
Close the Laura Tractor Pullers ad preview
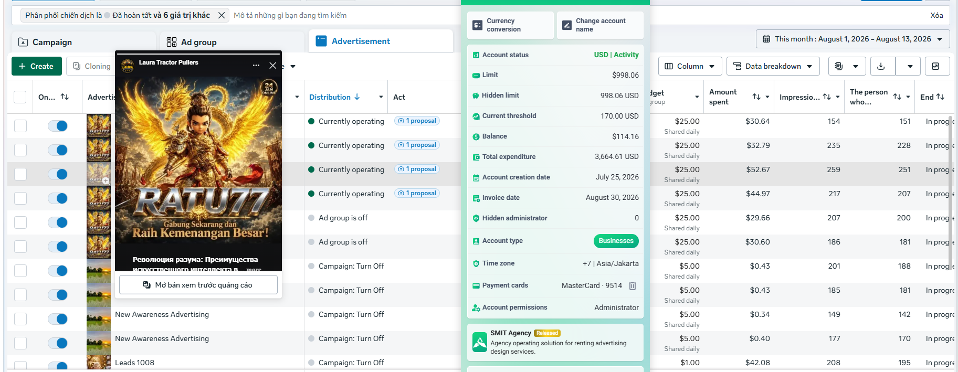tap(272, 66)
